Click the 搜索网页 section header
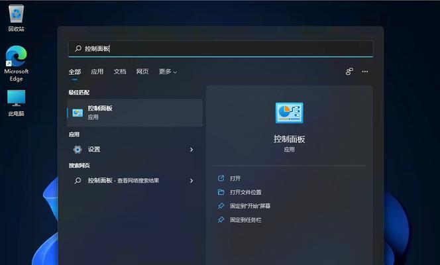This screenshot has height=265, width=440. pos(79,166)
